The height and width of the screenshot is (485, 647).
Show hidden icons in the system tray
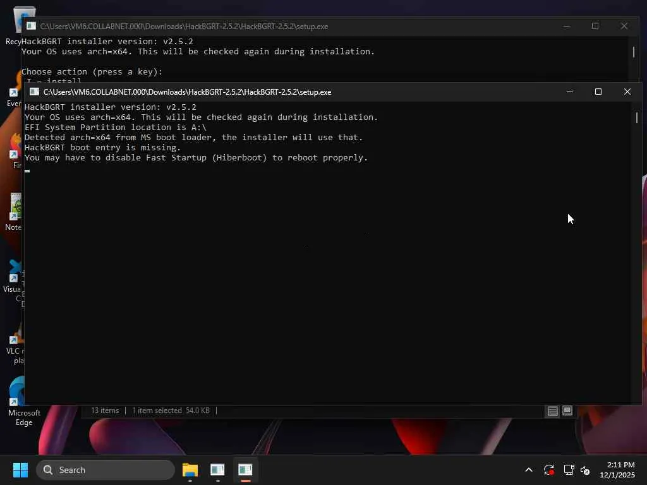pyautogui.click(x=529, y=470)
